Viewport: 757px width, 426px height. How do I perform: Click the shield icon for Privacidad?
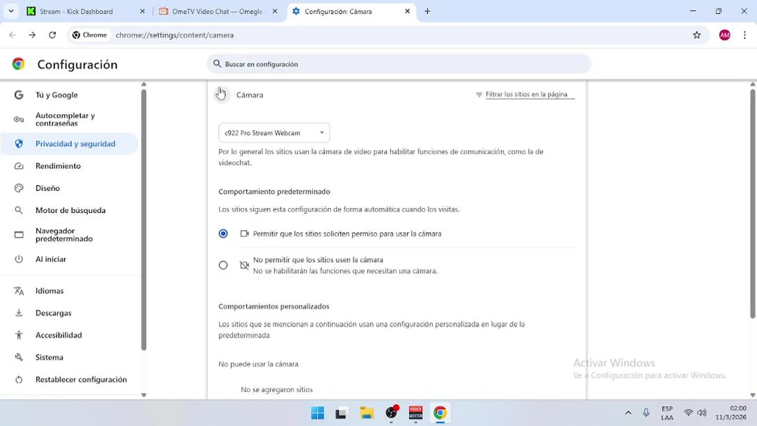(19, 144)
